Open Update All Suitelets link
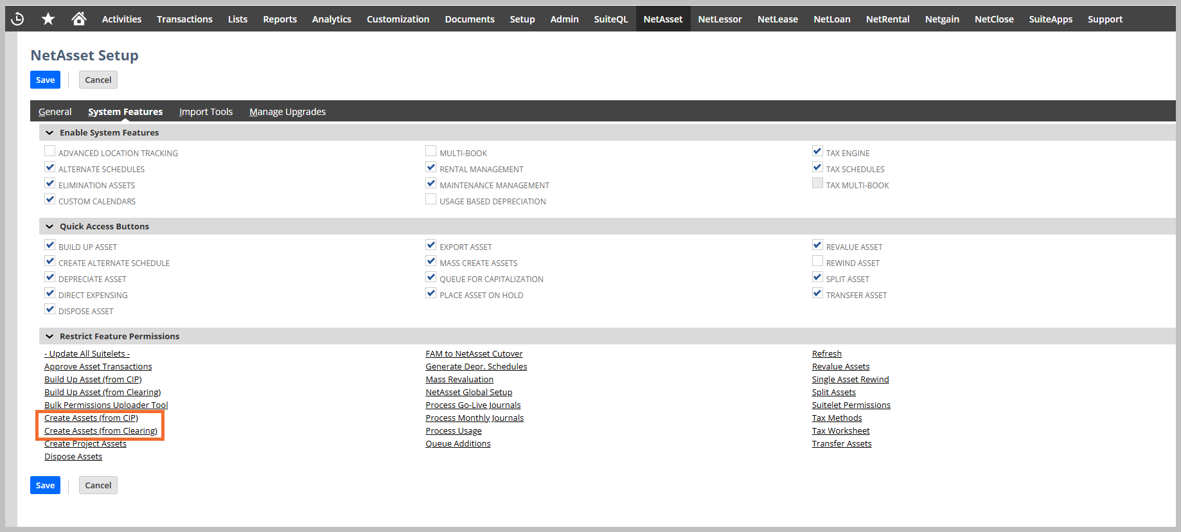Screen dimensions: 1181x532 [87, 353]
